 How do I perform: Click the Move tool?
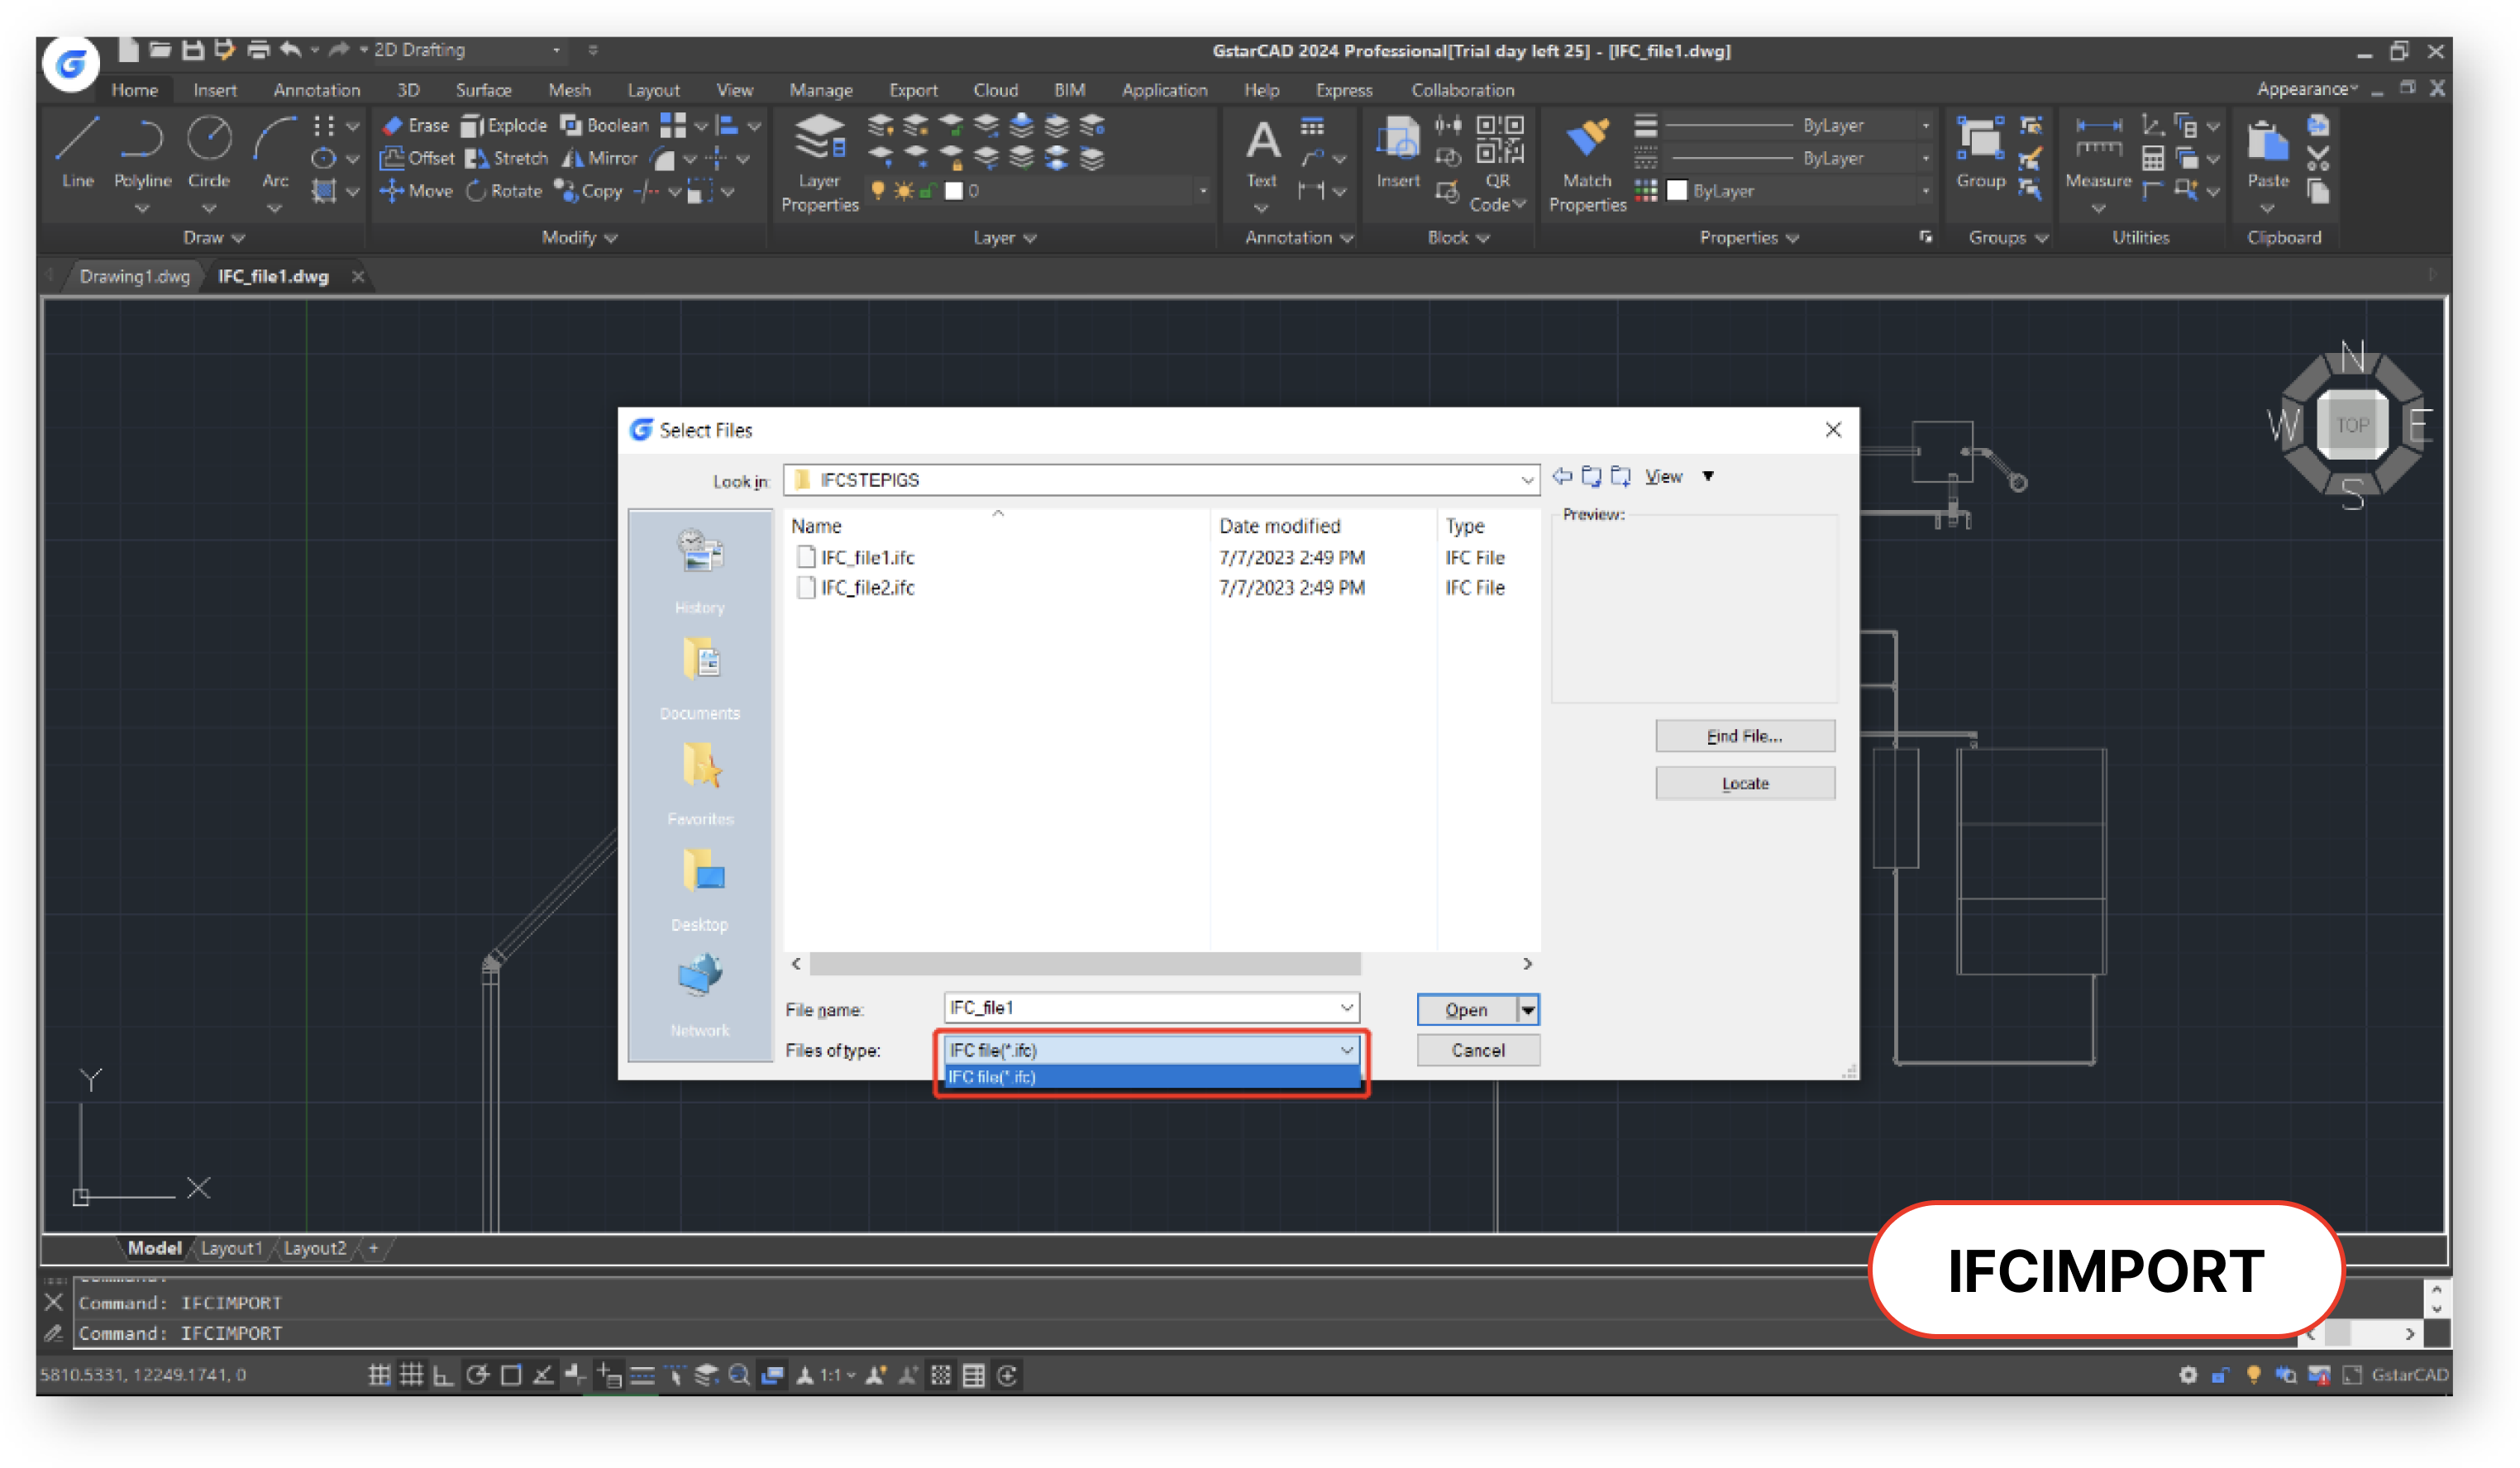tap(417, 191)
